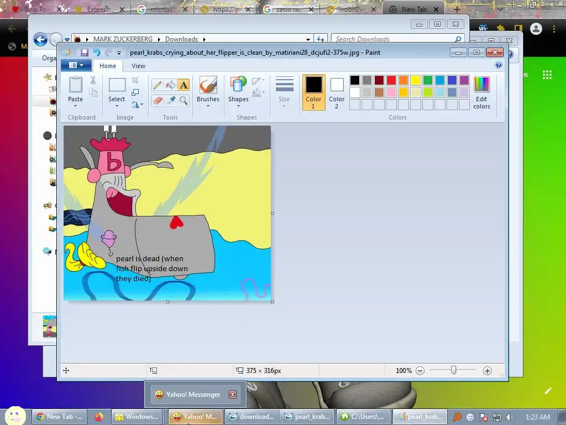The height and width of the screenshot is (425, 566).
Task: Select the Eraser tool
Action: (158, 100)
